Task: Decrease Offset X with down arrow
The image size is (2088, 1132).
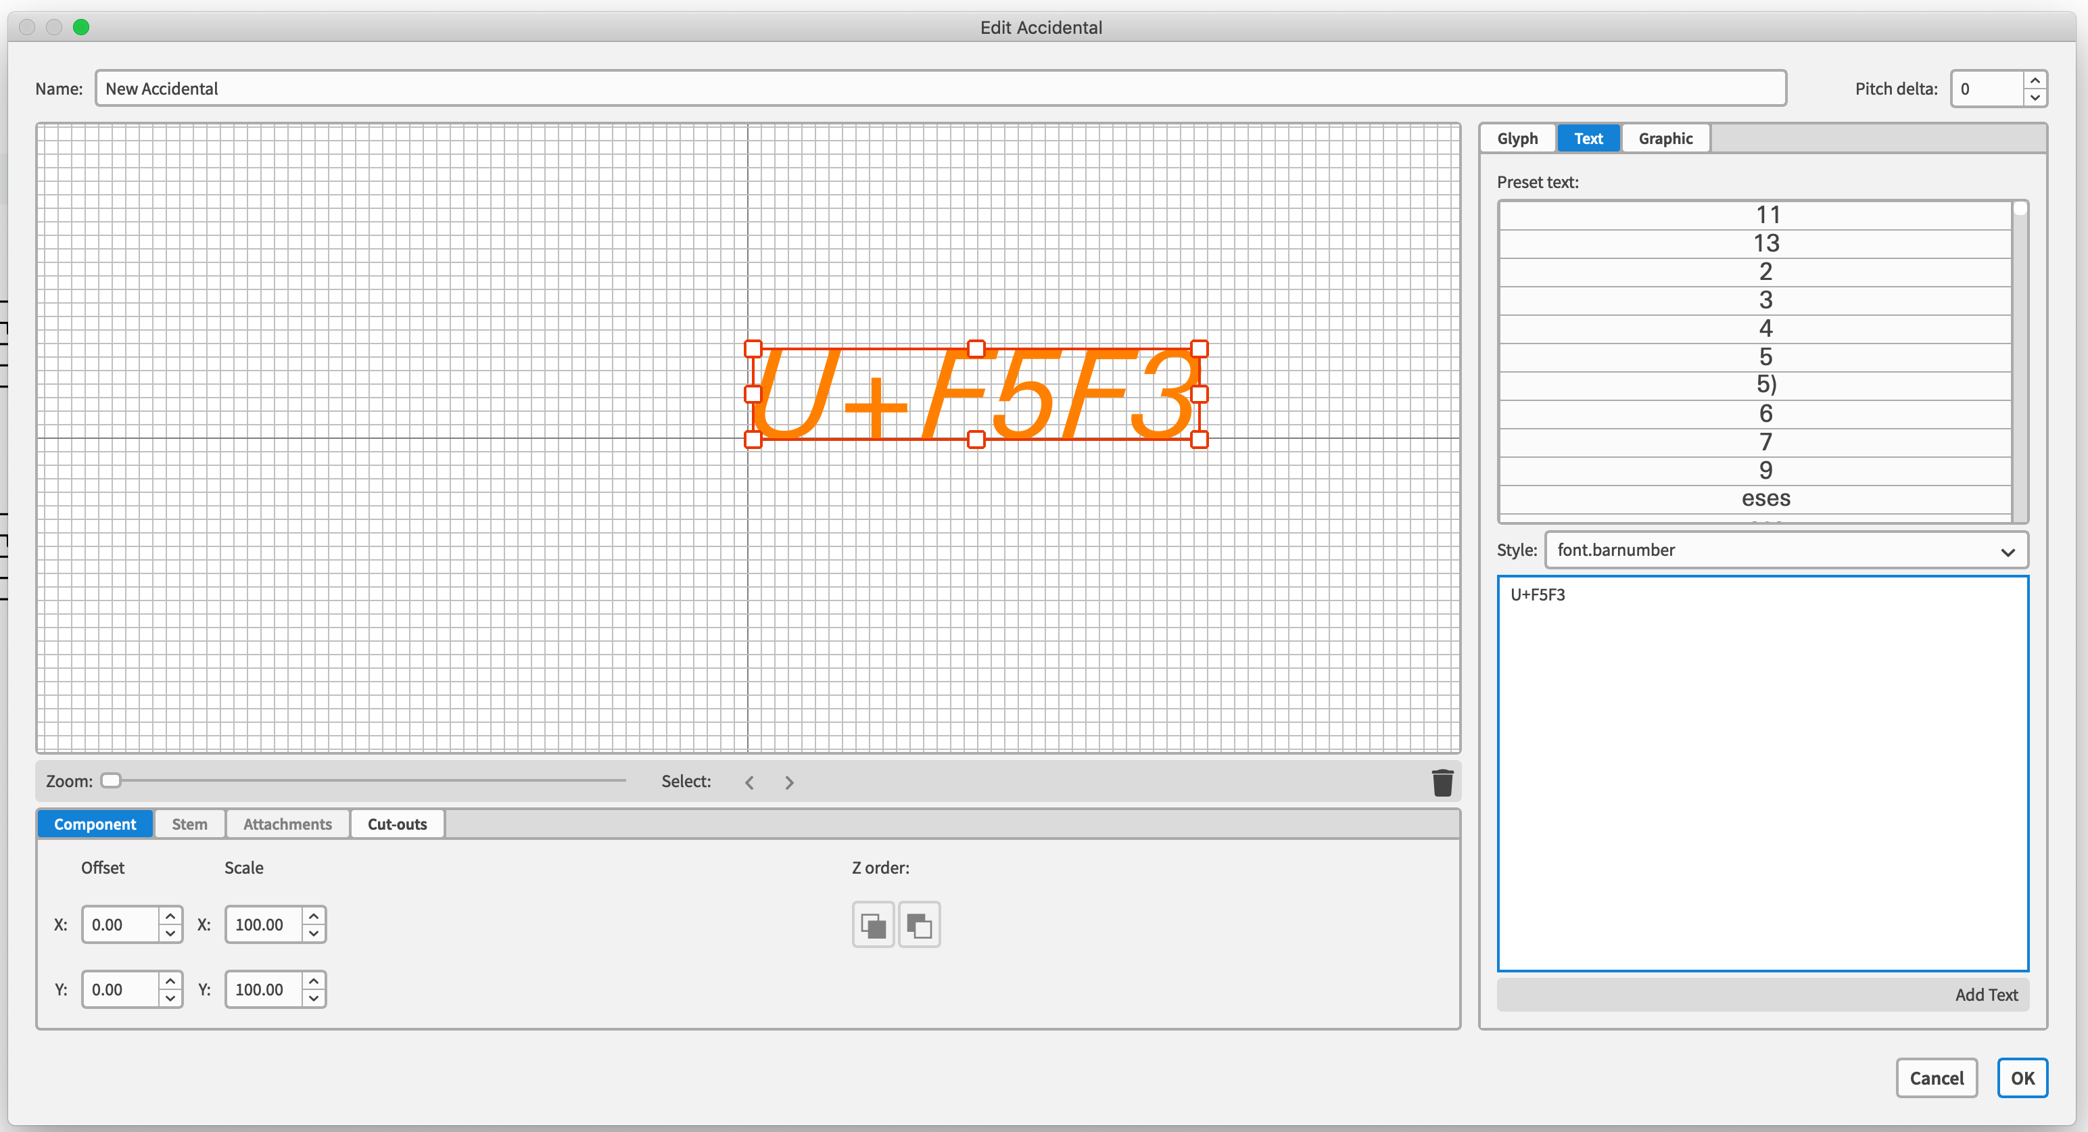Action: coord(170,934)
